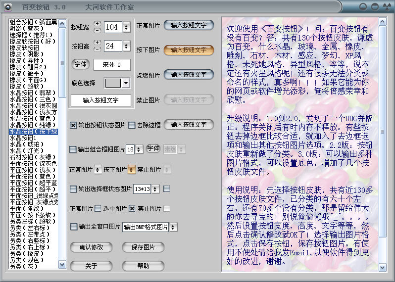Click the 保存图片 button
This screenshot has height=282, width=395.
click(x=143, y=247)
